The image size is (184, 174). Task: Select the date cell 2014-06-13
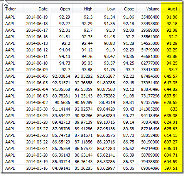pyautogui.click(x=37, y=43)
